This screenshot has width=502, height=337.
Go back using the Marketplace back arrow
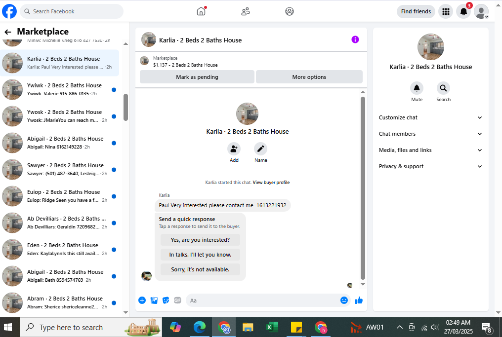click(8, 32)
